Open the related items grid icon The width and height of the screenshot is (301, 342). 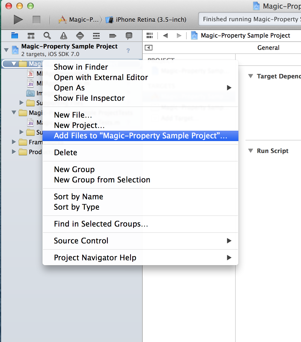pyautogui.click(x=150, y=35)
